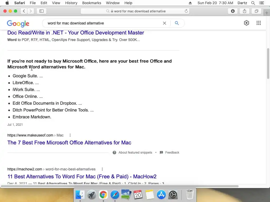This screenshot has height=202, width=270.
Task: Open 11 Best Alternatives To Word For Mac link
Action: [82, 176]
